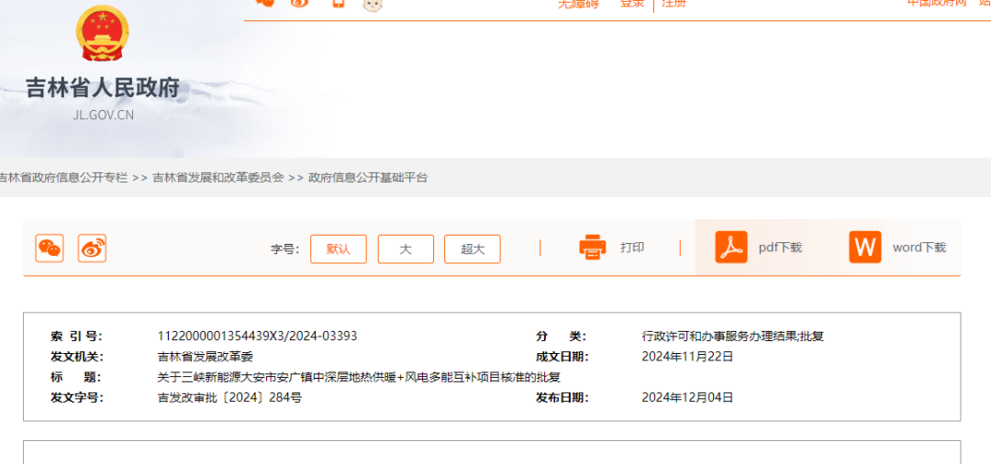991x464 pixels.
Task: Open the mobile phone icon in top bar
Action: coord(338,4)
